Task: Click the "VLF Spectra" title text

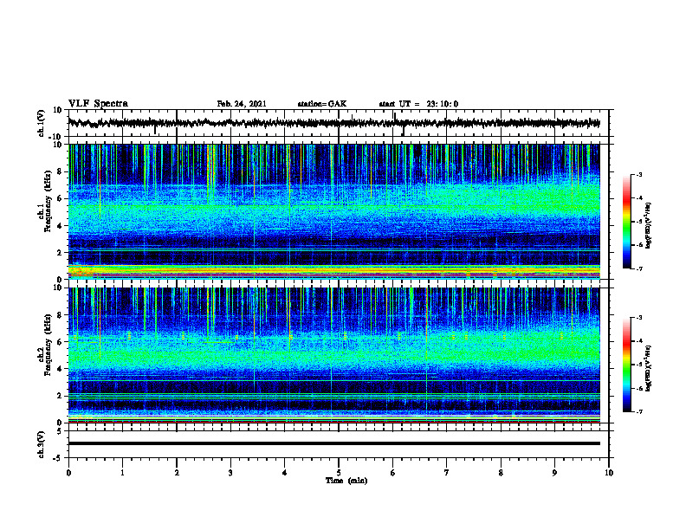Action: click(x=98, y=104)
